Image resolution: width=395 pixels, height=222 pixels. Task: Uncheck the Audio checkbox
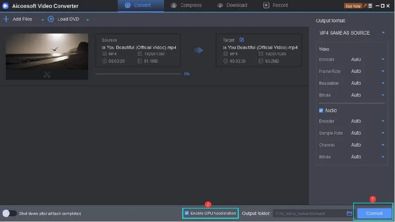[321, 111]
